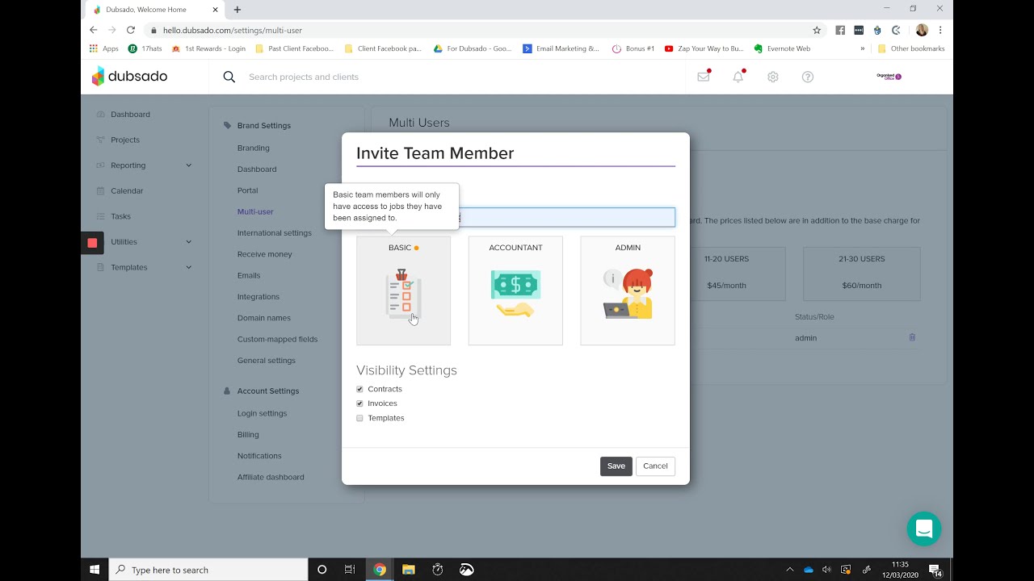Expand the Templates sidebar menu
This screenshot has width=1034, height=581.
click(144, 267)
